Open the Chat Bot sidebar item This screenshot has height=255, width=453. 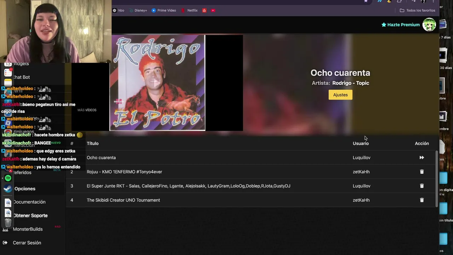[x=21, y=77]
